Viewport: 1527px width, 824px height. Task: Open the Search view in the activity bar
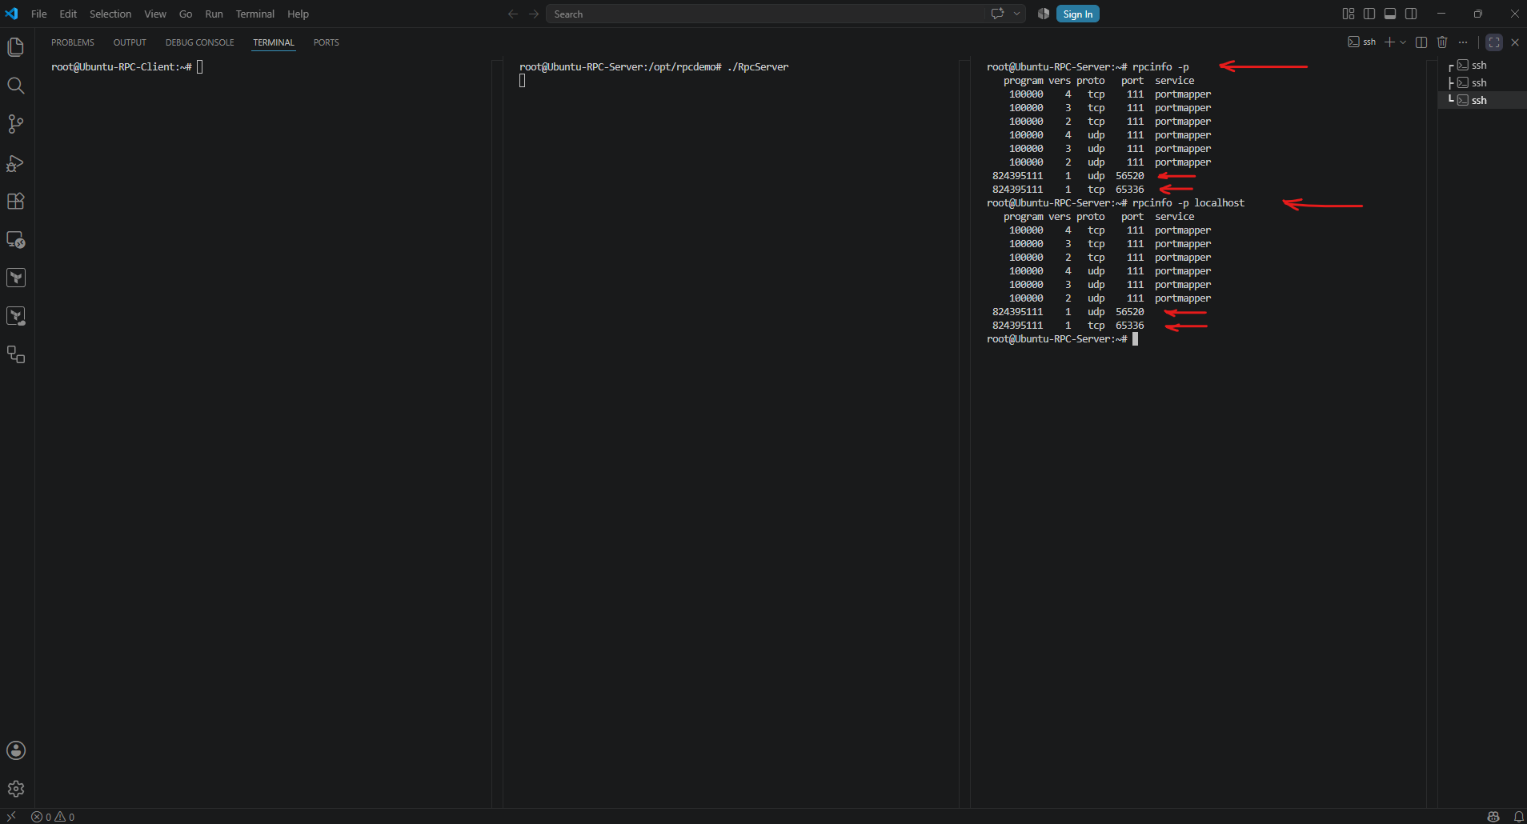pos(16,86)
